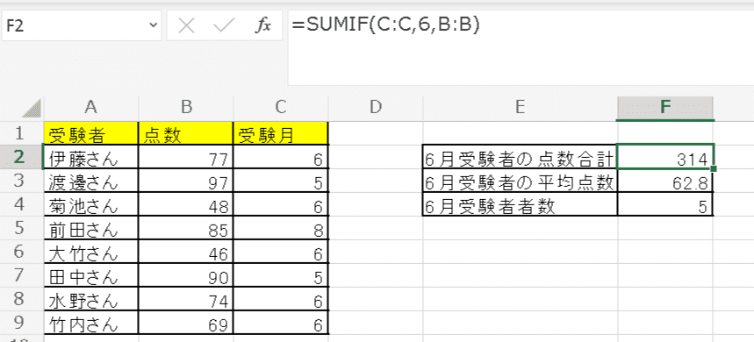Select column A header

point(91,108)
